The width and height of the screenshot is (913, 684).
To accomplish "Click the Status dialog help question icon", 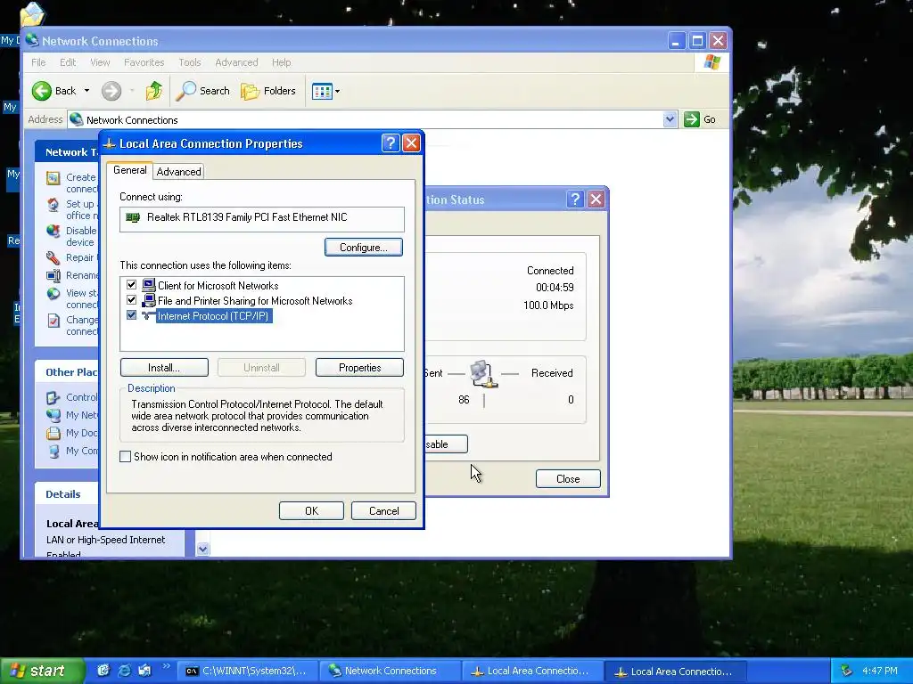I will pos(575,199).
